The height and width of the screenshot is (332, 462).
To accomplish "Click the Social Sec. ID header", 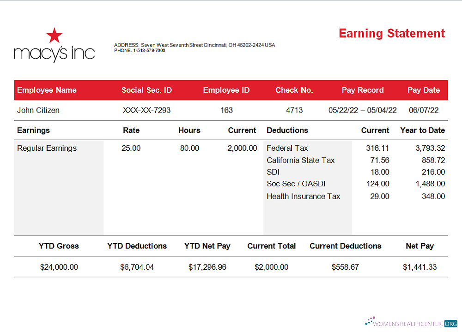I will click(x=146, y=90).
